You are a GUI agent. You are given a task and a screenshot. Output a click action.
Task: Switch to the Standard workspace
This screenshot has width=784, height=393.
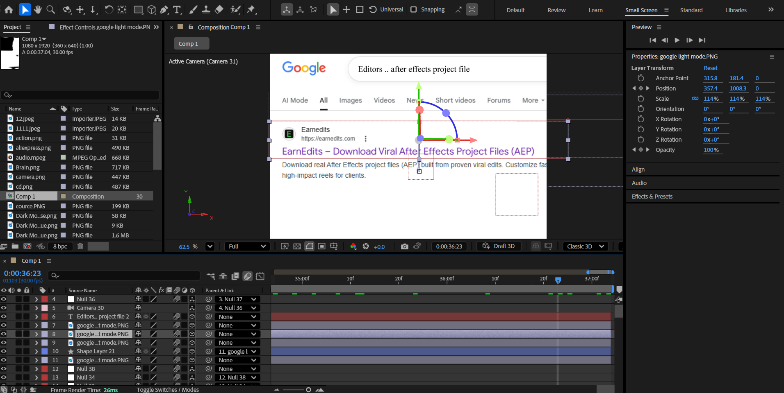691,10
